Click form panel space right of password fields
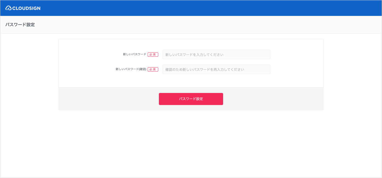 click(x=297, y=62)
